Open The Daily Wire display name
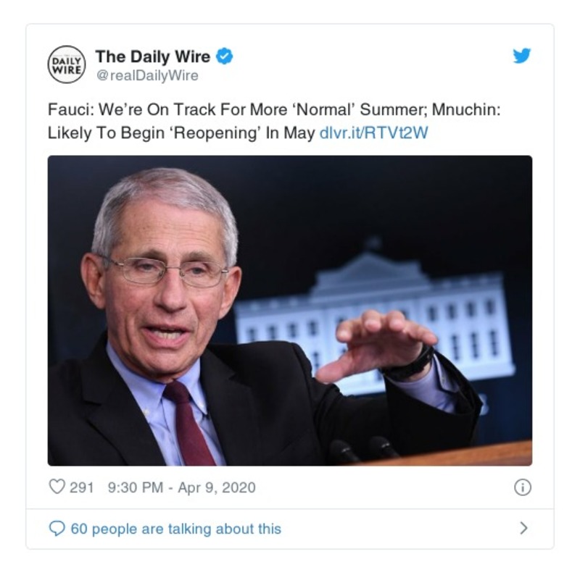Viewport: 580px width, 575px height. (153, 56)
